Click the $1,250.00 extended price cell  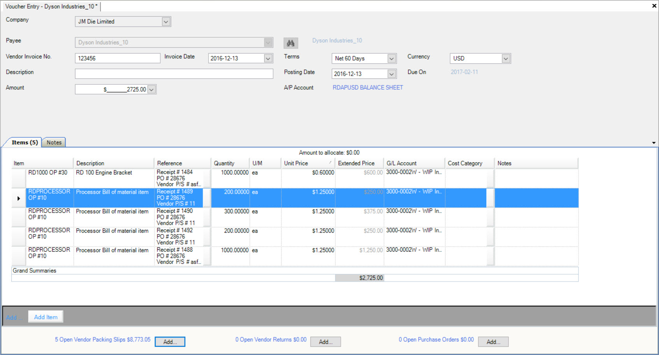[x=359, y=256]
